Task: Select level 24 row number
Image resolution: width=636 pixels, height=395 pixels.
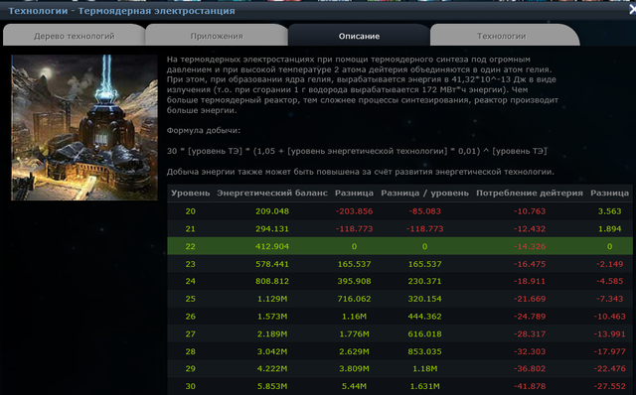Action: [x=190, y=281]
